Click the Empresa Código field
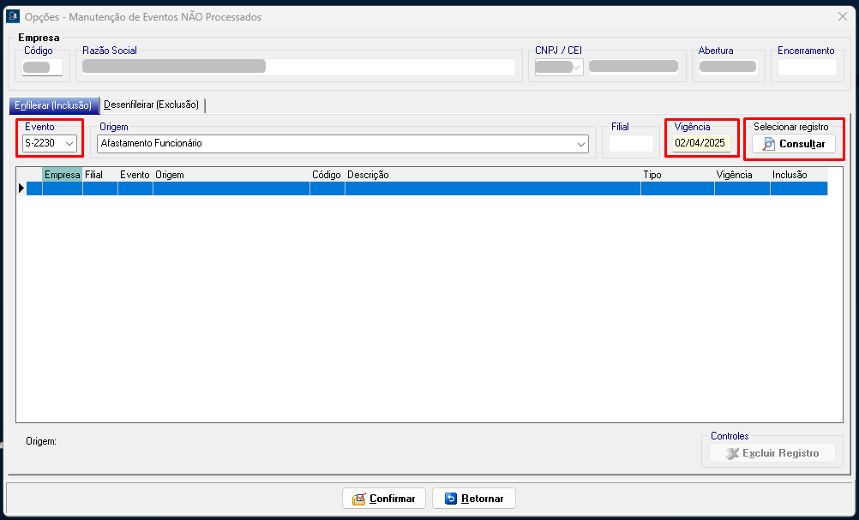 (x=43, y=67)
